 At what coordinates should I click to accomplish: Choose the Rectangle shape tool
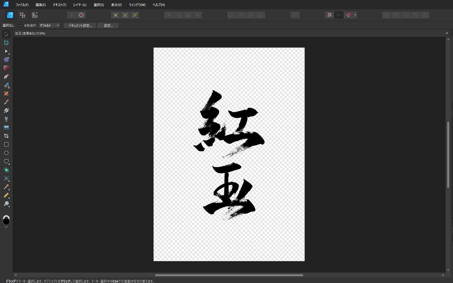6,144
